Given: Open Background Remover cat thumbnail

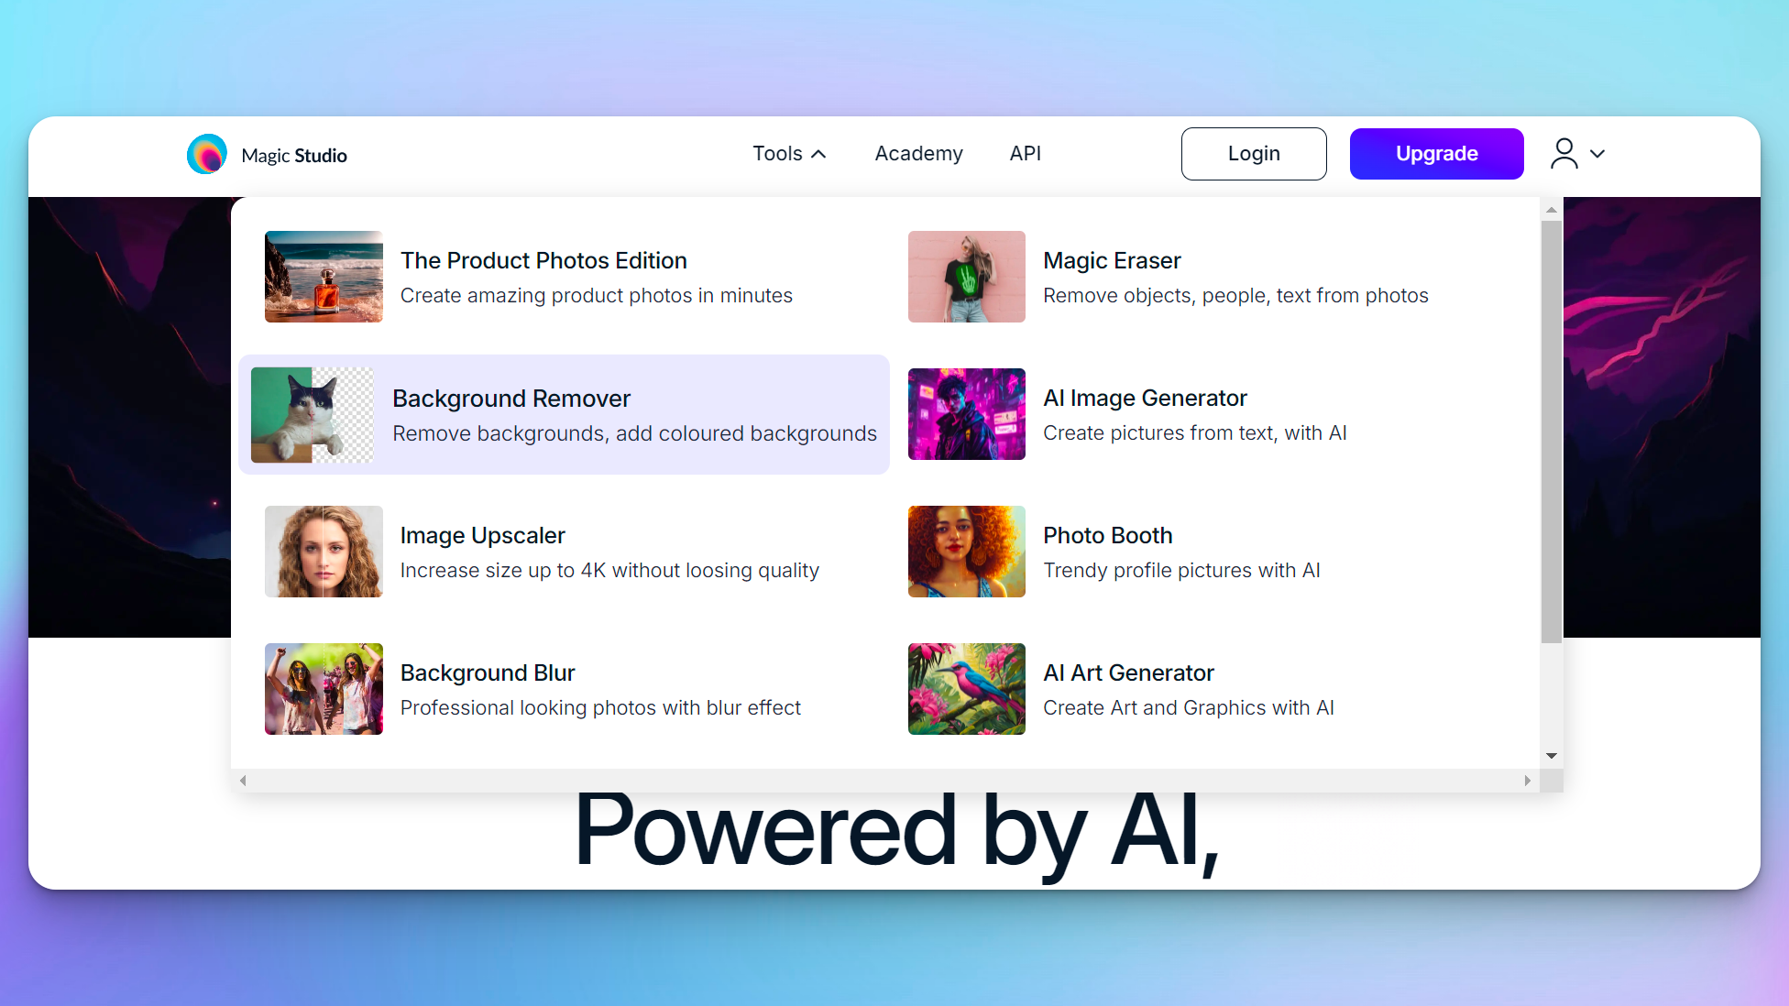Looking at the screenshot, I should (312, 415).
